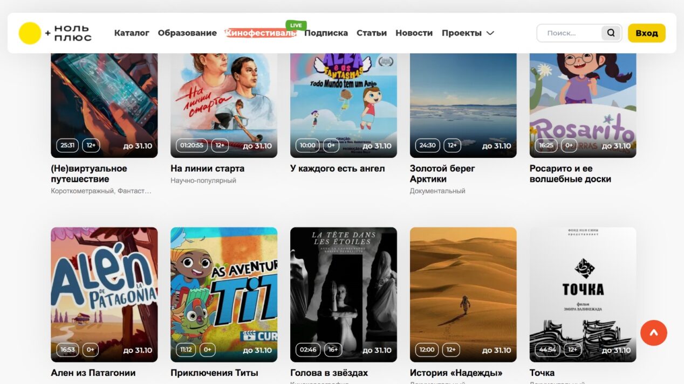
Task: Click the green LIVE badge
Action: point(296,25)
